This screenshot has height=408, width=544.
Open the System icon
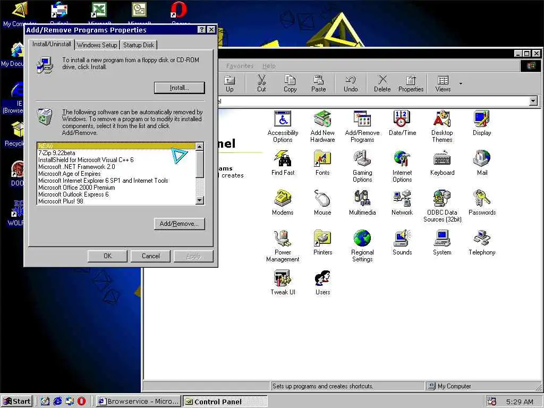pyautogui.click(x=442, y=243)
